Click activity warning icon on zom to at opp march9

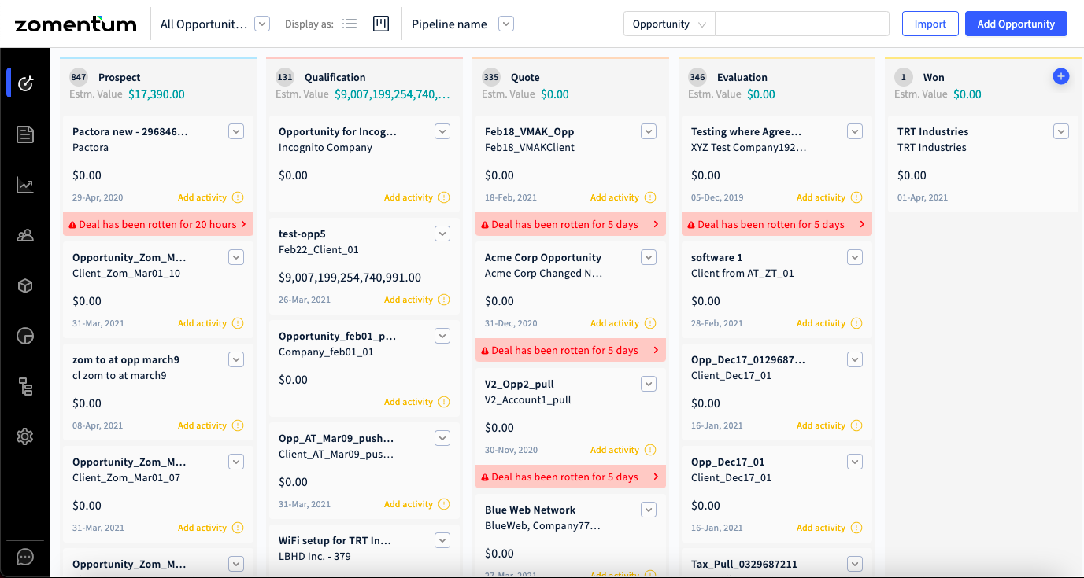[x=238, y=425]
